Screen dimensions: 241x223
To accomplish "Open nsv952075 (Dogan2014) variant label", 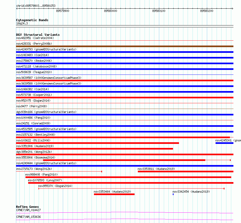I will click(x=33, y=101).
